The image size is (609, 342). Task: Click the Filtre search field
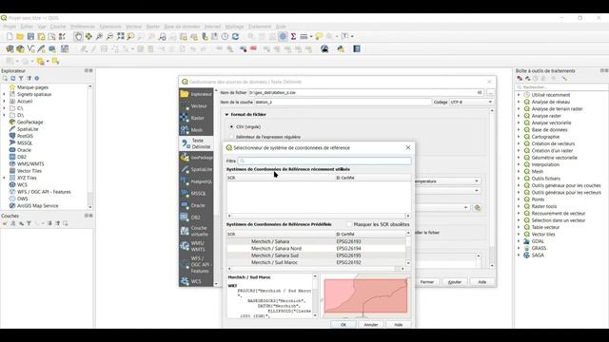[324, 161]
